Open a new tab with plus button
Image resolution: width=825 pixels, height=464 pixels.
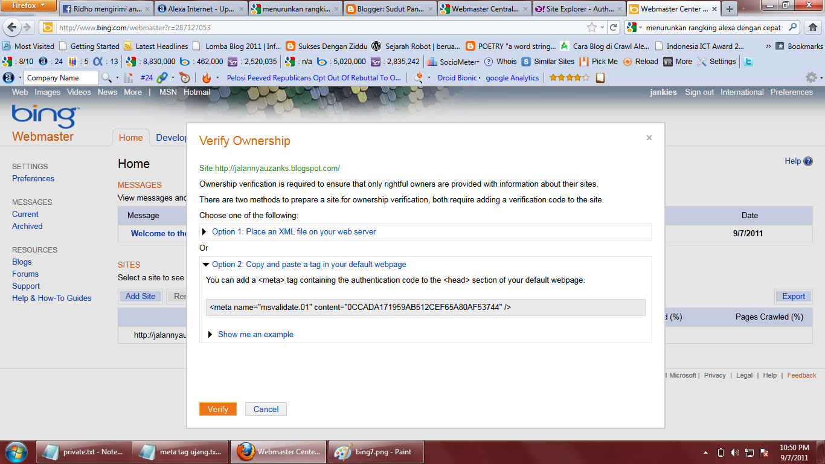tap(730, 9)
